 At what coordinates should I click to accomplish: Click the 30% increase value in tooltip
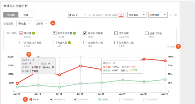pos(133,67)
